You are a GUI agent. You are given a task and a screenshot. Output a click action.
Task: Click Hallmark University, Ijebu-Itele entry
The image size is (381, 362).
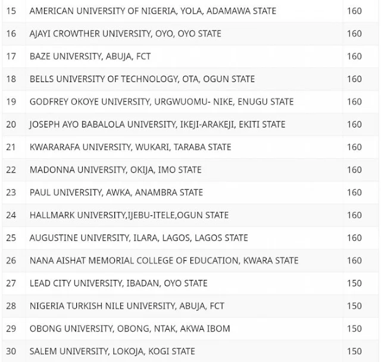[x=129, y=215]
